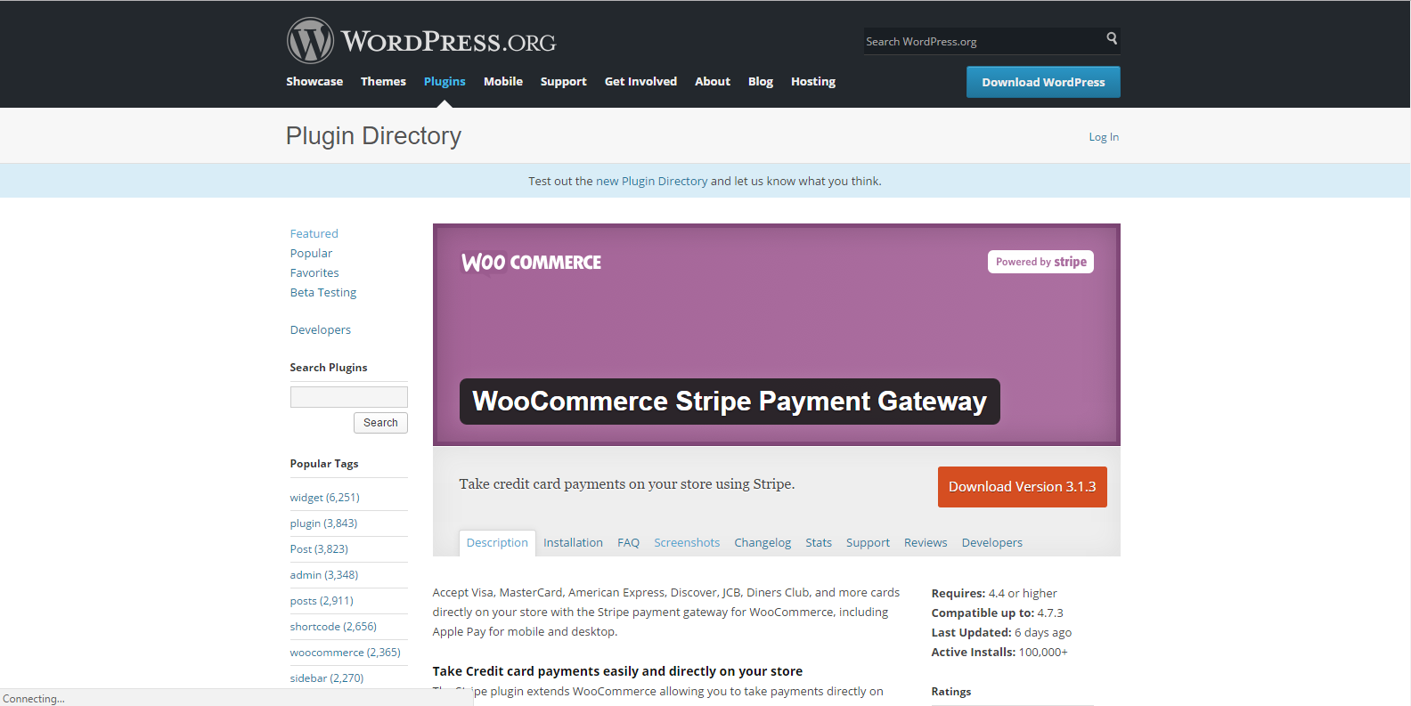Click the WooCommerce Stripe Payment Gateway title
This screenshot has height=706, width=1411.
[x=730, y=402]
